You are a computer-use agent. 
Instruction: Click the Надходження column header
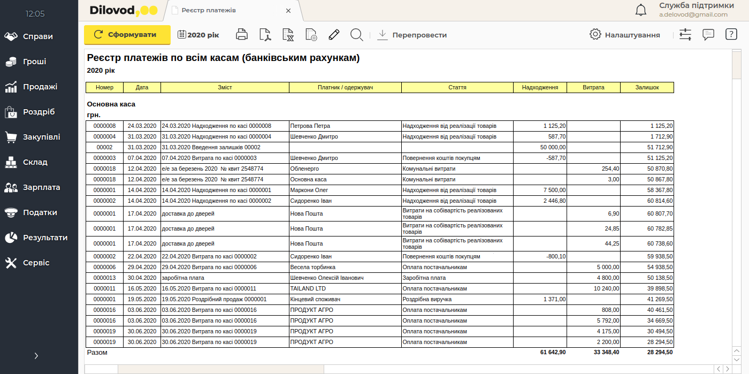point(540,87)
